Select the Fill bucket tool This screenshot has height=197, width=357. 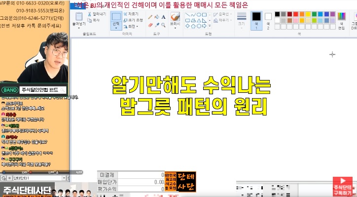(157, 17)
